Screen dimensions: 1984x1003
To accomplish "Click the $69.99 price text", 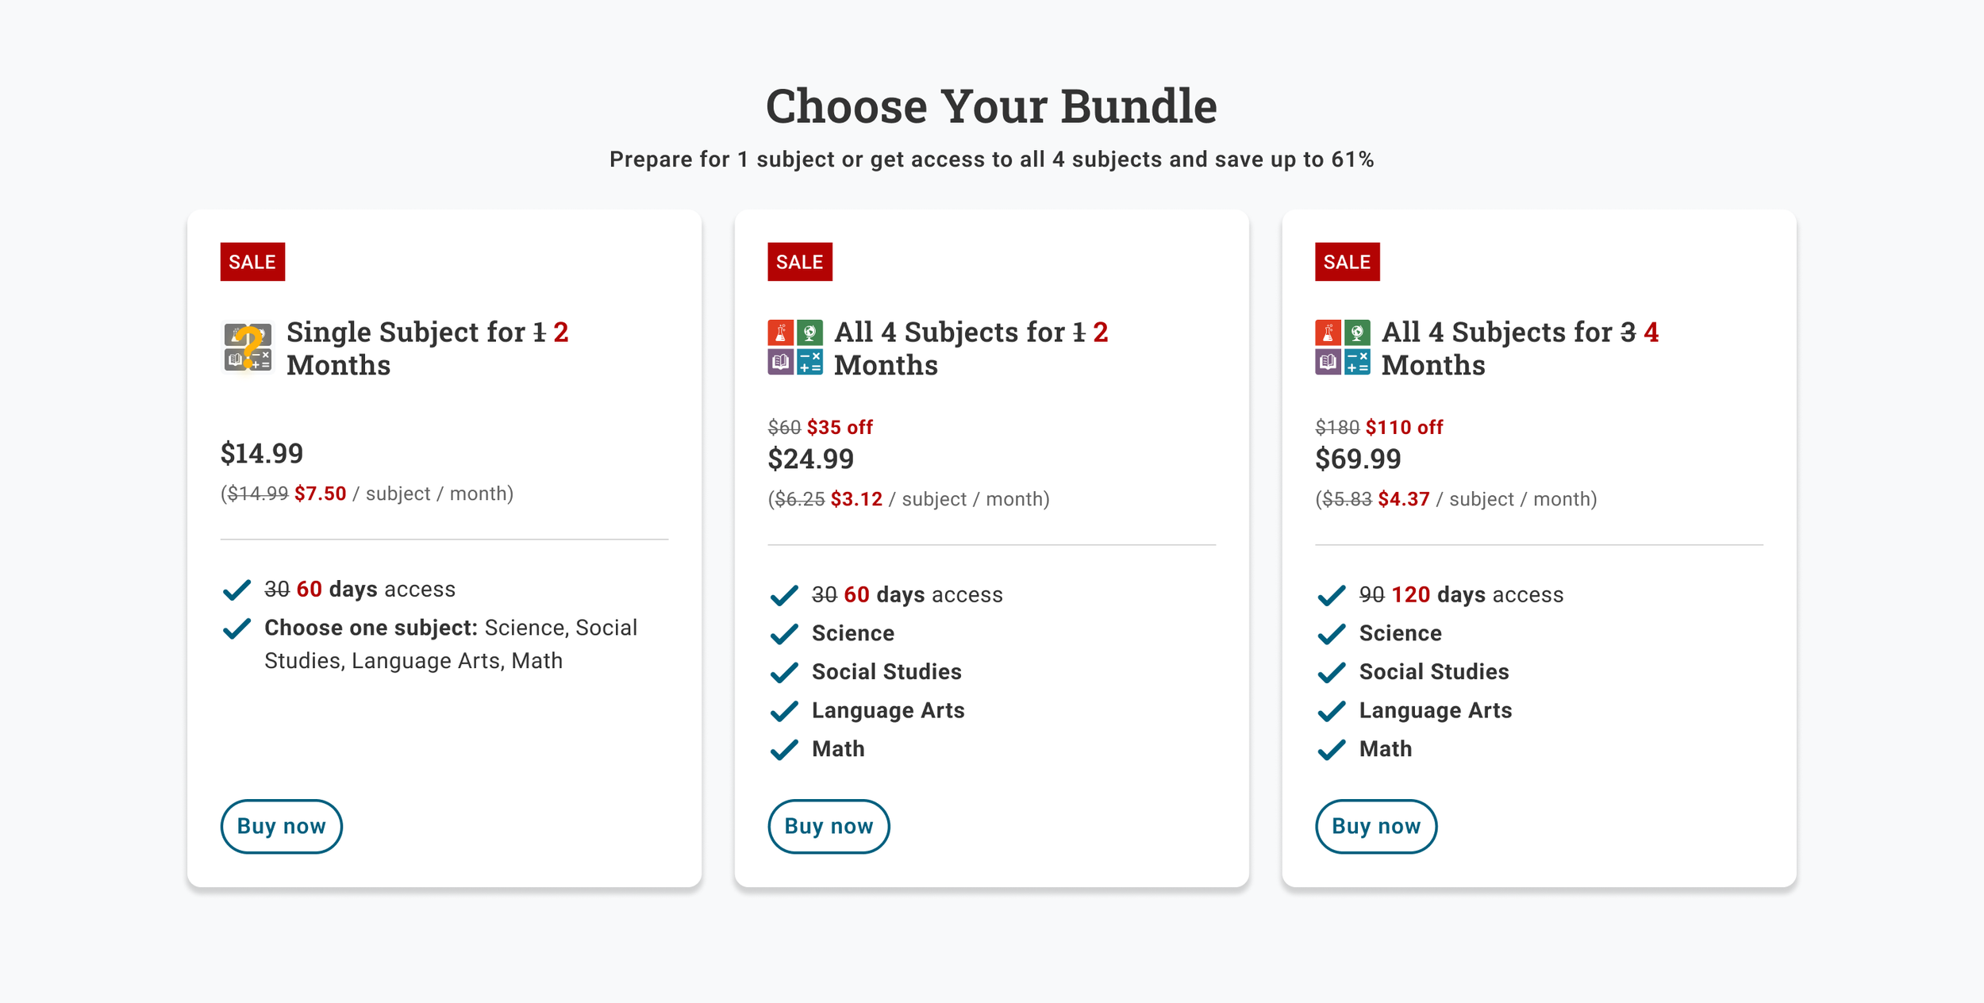I will [1359, 459].
